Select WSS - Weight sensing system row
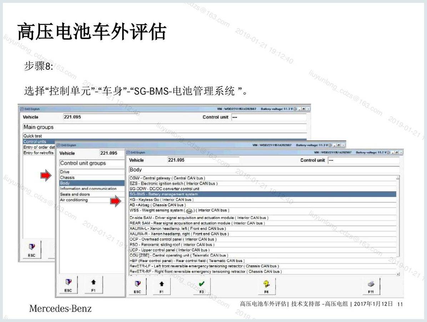427x322 pixels. tap(262, 211)
